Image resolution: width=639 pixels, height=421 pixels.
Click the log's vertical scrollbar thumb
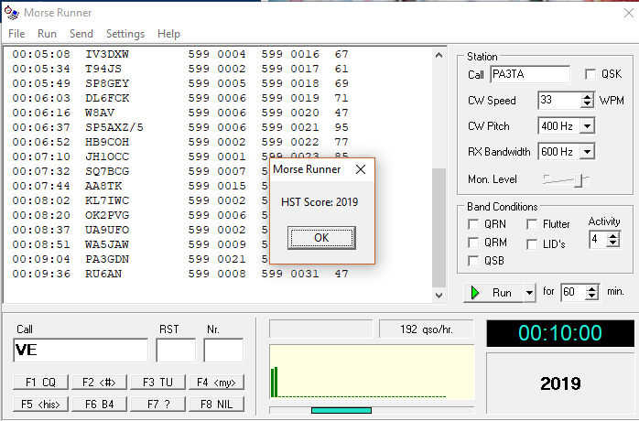(439, 228)
